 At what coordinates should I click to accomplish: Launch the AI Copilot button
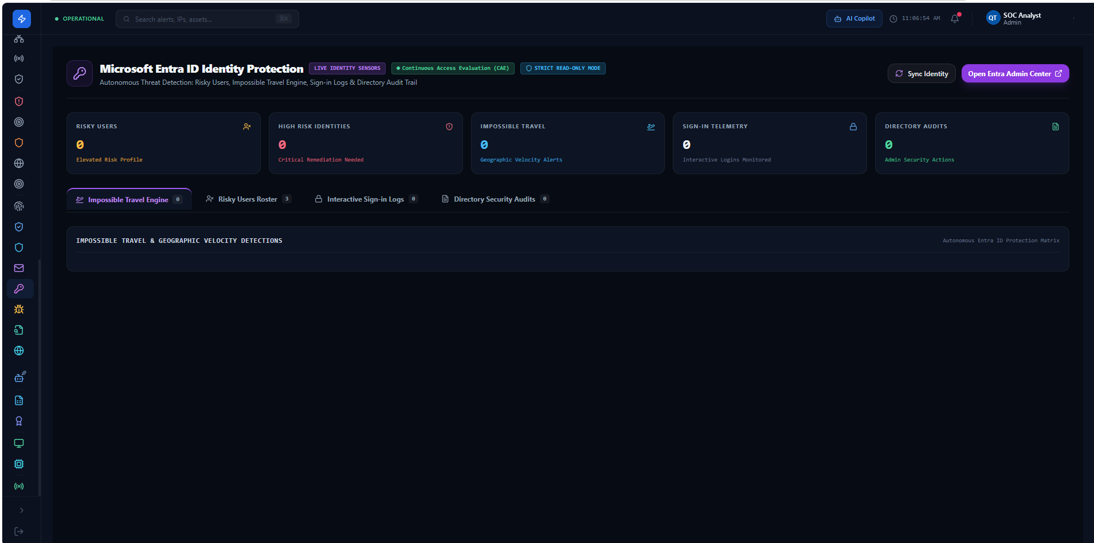point(854,19)
